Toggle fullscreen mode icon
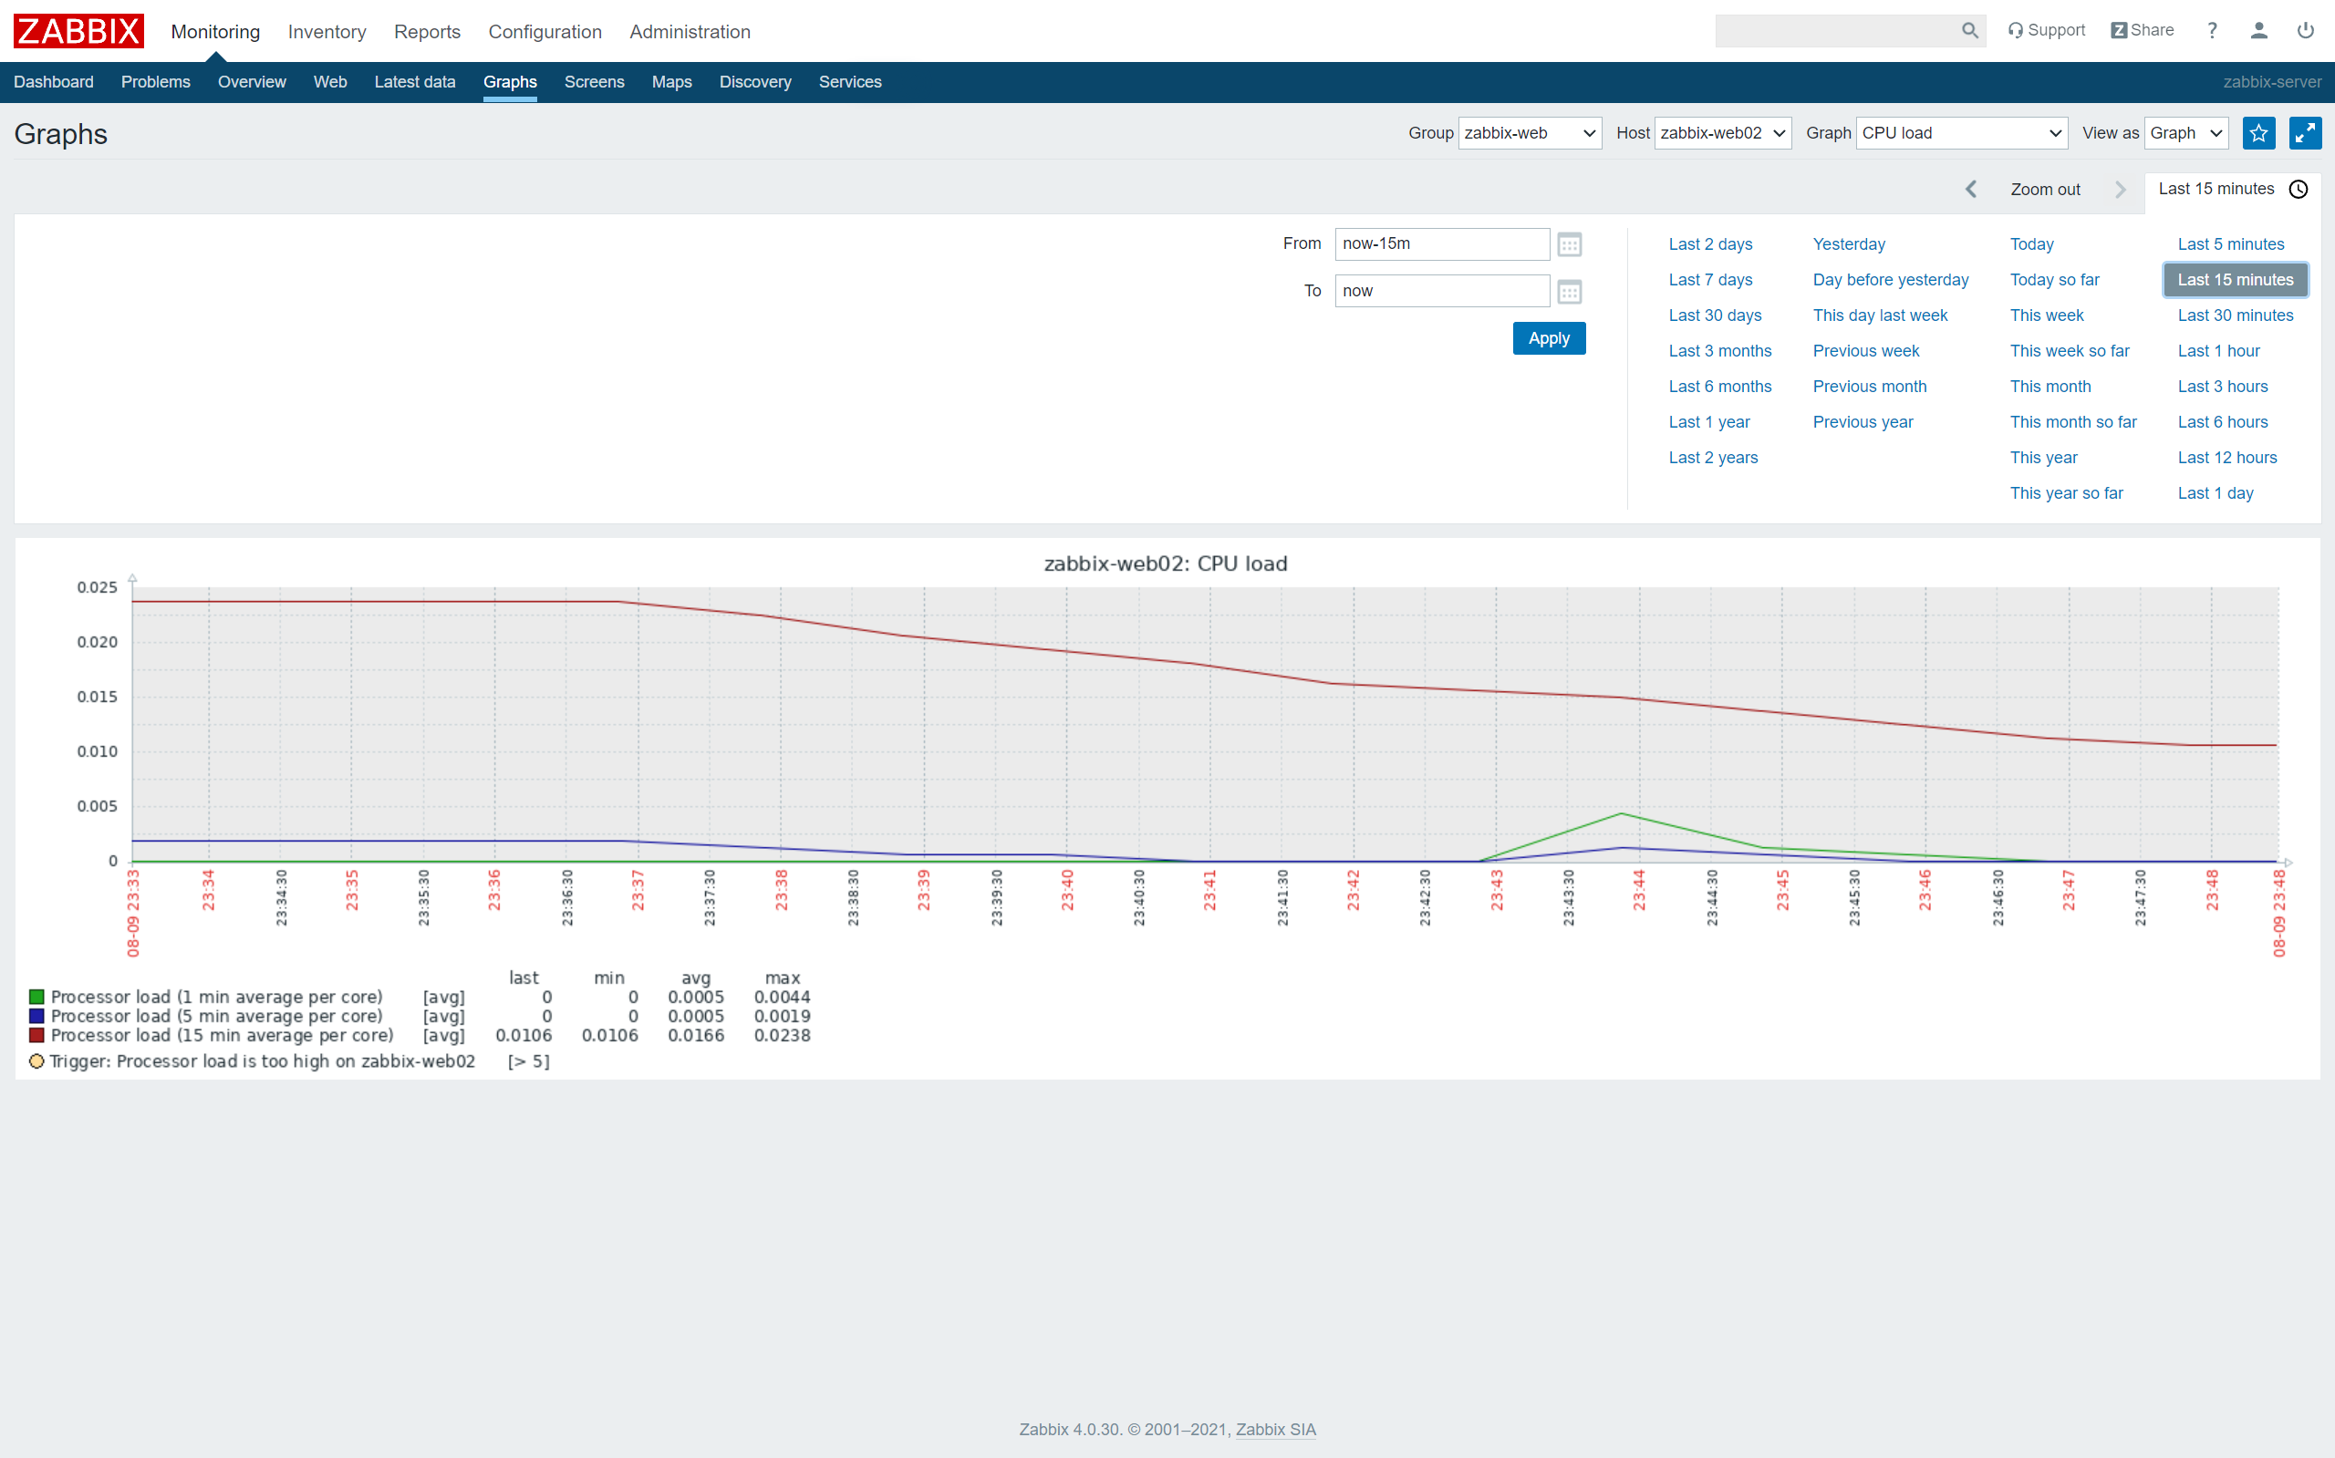The image size is (2335, 1458). 2305,133
